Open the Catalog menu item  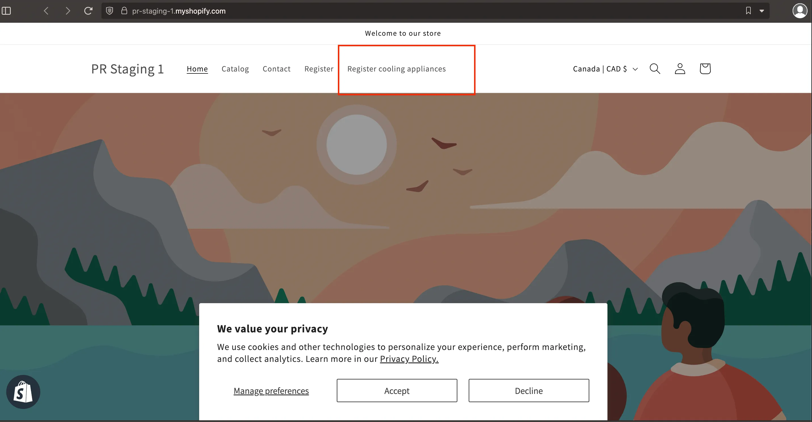(235, 69)
